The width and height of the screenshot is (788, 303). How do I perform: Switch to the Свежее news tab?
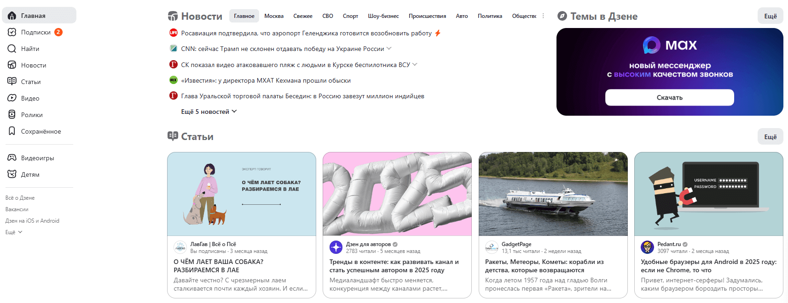(303, 16)
